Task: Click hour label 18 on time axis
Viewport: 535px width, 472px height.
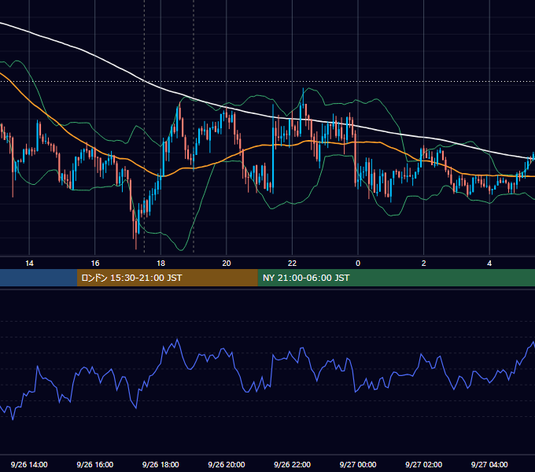Action: tap(160, 264)
